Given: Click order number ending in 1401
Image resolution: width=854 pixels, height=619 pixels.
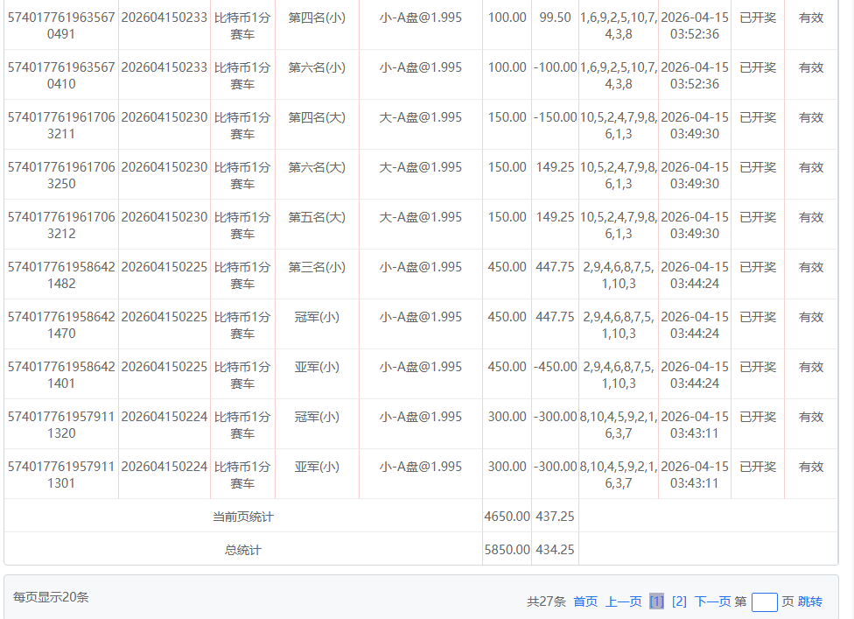Looking at the screenshot, I should pos(60,375).
